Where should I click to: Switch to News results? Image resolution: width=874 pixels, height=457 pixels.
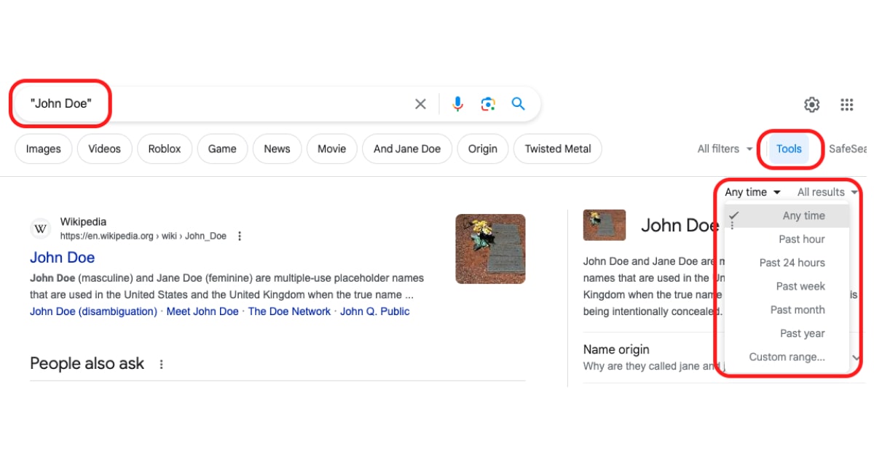tap(277, 148)
